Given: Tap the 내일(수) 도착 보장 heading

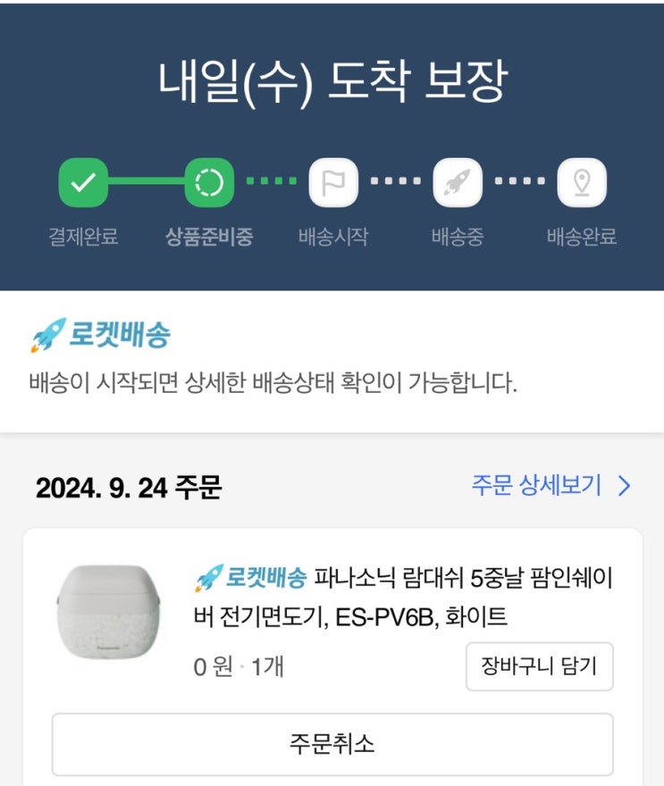Looking at the screenshot, I should coord(333,81).
